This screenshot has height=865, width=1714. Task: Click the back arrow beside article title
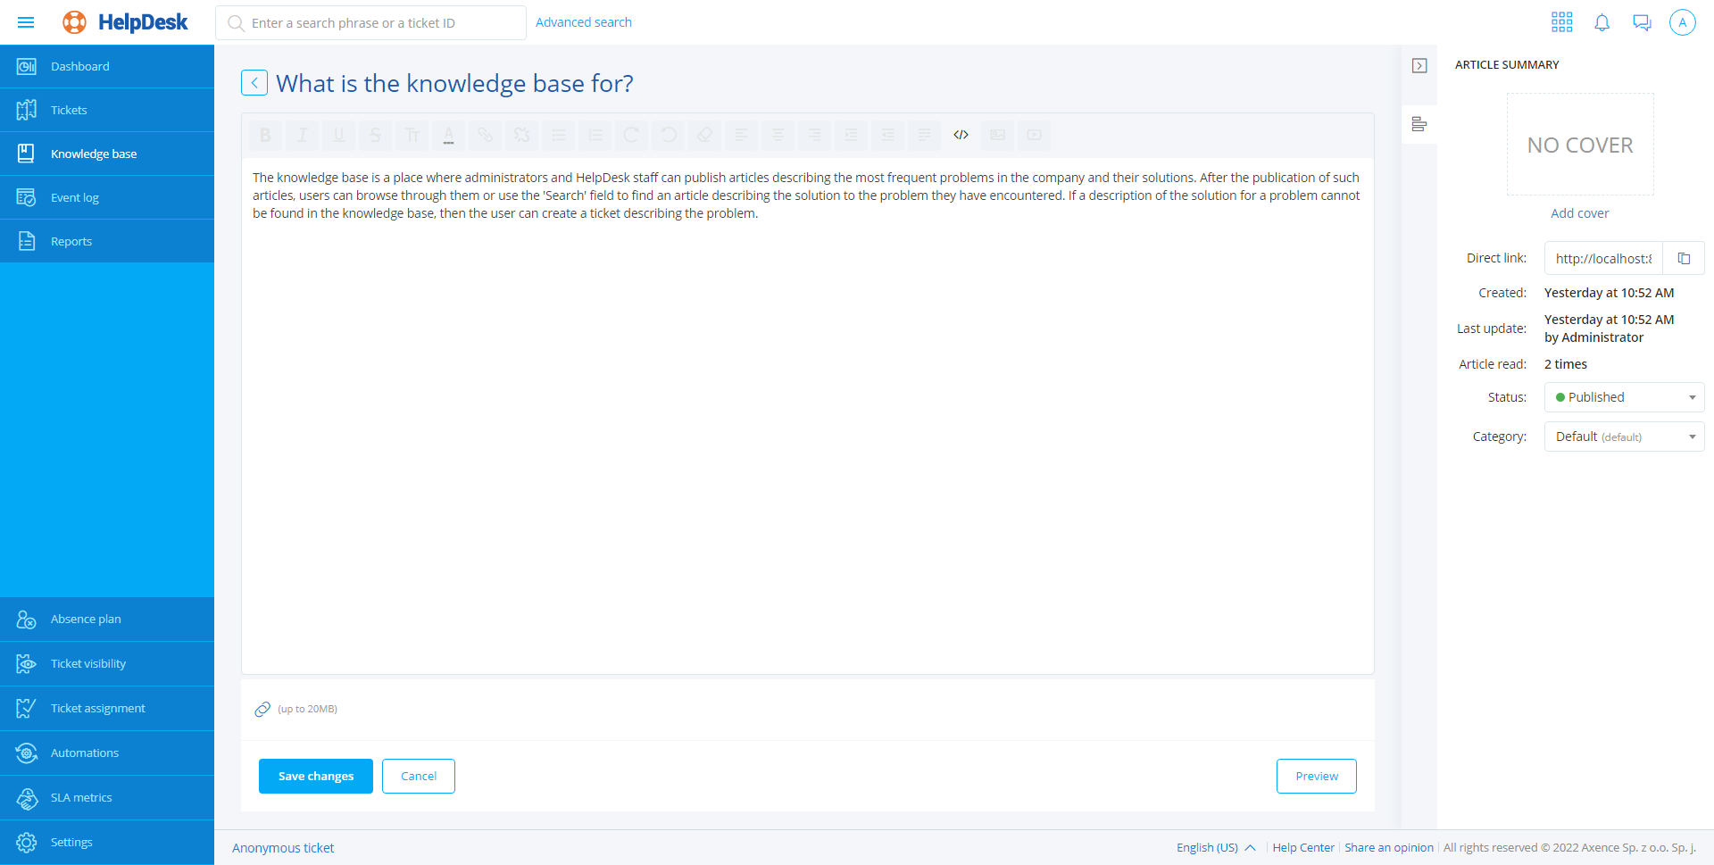(x=254, y=83)
